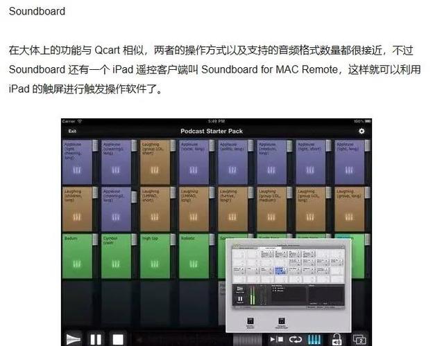Open the page 2 screens icon
This screenshot has width=433, height=346.
pos(359,339)
